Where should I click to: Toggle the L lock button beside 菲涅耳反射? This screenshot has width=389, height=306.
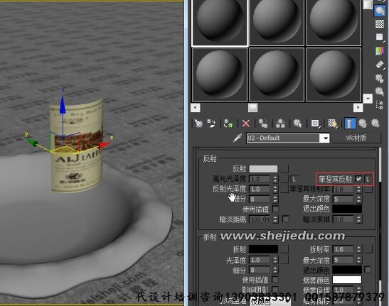point(368,179)
